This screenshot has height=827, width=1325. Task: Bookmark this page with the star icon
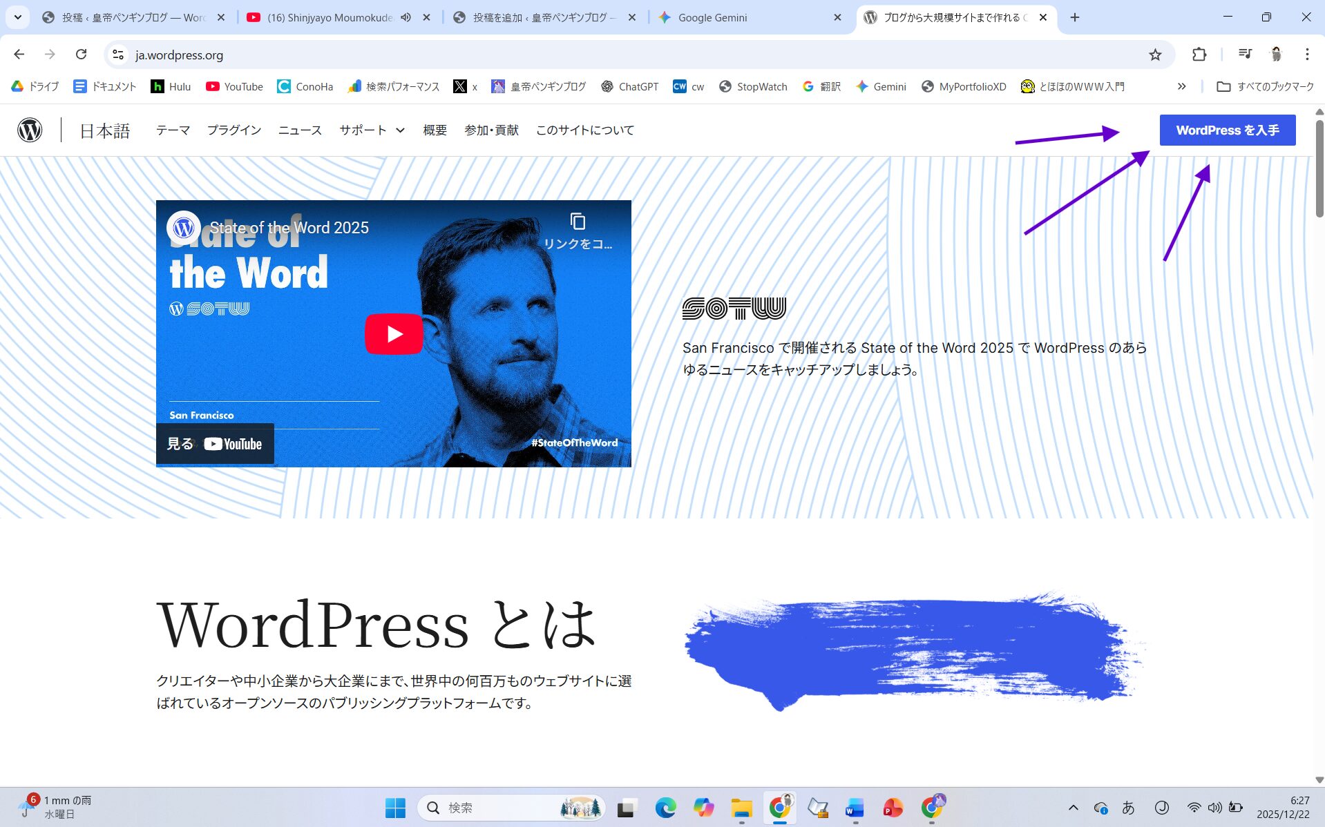(1155, 55)
